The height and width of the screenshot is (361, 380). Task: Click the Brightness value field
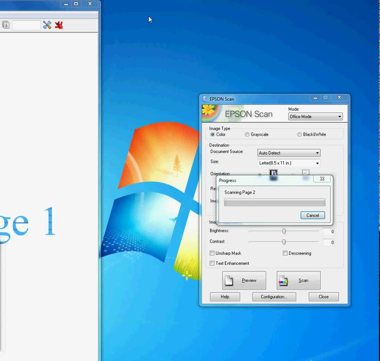click(x=329, y=232)
